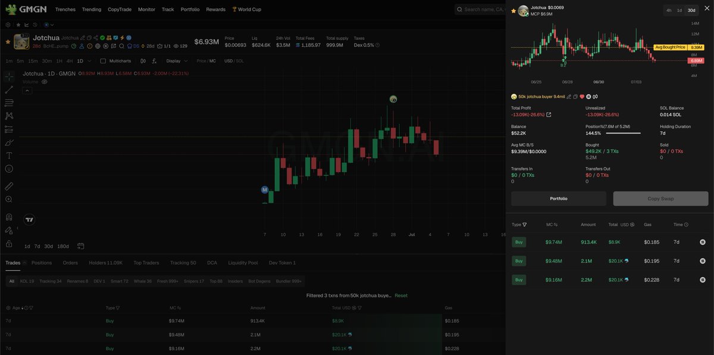This screenshot has width=714, height=355.
Task: Open the chain selector dropdown
Action: coord(49,25)
